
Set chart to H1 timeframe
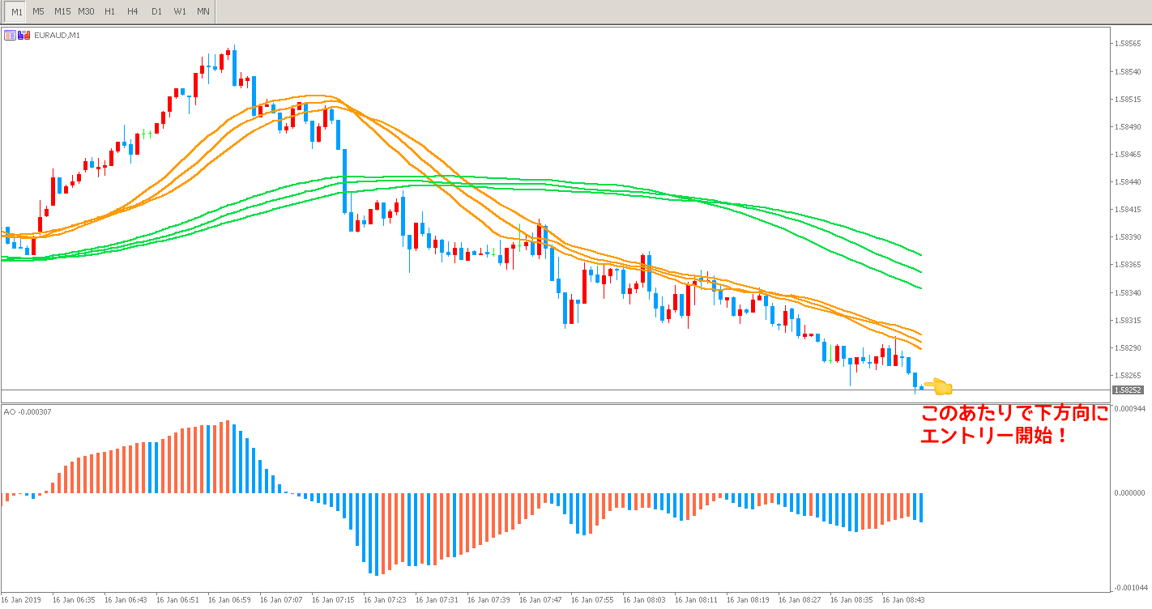click(x=110, y=11)
